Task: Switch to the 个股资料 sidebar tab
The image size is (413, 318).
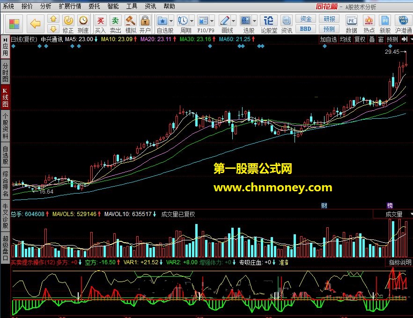Action: [5, 126]
